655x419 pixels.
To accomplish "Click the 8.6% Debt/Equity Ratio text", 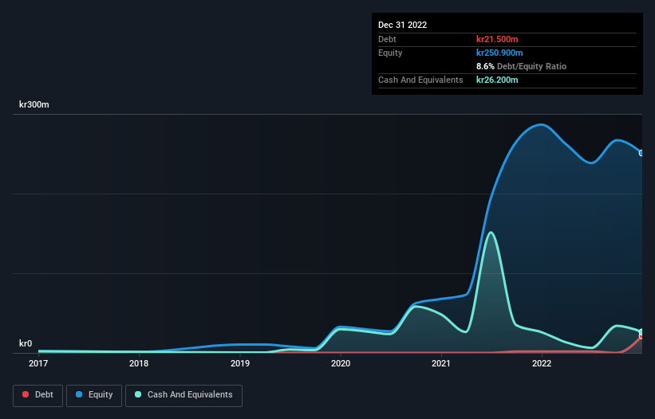I will coord(521,66).
